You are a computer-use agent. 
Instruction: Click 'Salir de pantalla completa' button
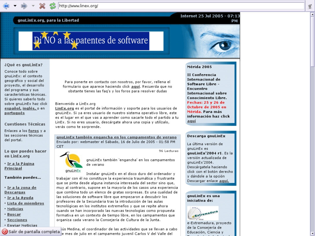click(31, 232)
